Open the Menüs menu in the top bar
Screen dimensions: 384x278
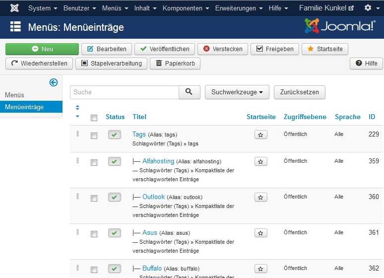click(114, 8)
